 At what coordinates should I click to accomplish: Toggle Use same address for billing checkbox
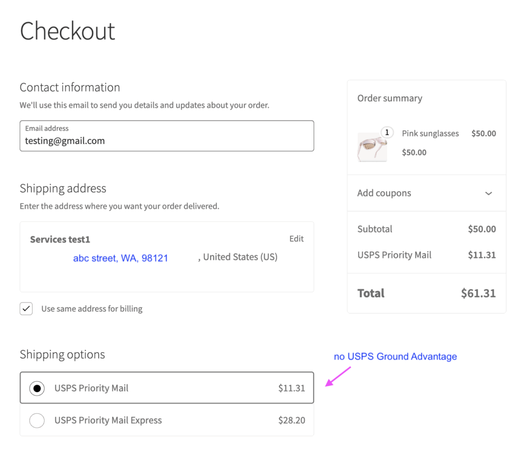26,309
